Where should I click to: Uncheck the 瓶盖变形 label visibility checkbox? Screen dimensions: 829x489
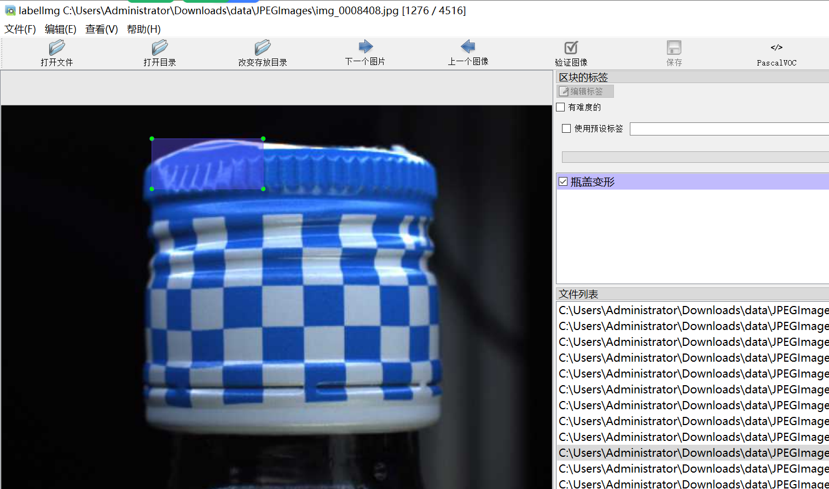pyautogui.click(x=563, y=182)
